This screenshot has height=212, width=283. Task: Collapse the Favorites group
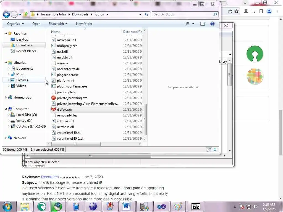pyautogui.click(x=6, y=33)
